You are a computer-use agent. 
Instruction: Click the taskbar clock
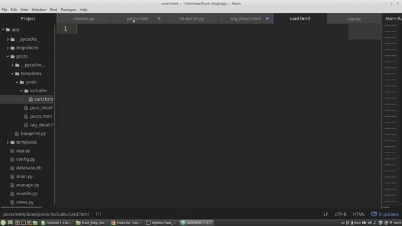[398, 223]
